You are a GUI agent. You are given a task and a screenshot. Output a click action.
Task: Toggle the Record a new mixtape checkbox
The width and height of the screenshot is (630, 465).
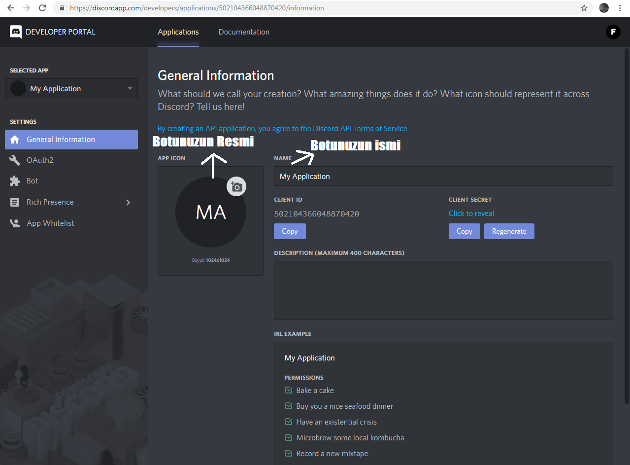pos(289,453)
